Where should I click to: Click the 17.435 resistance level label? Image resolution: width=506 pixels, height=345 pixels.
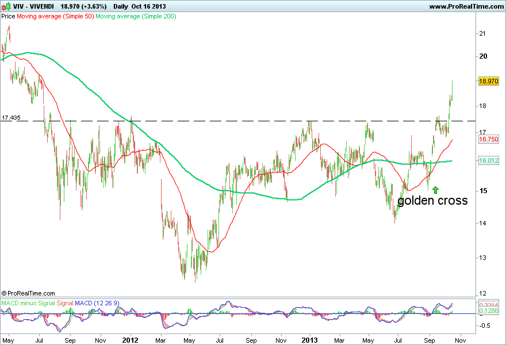pyautogui.click(x=11, y=118)
